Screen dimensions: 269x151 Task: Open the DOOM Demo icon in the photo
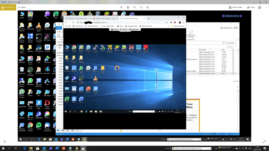30,105
